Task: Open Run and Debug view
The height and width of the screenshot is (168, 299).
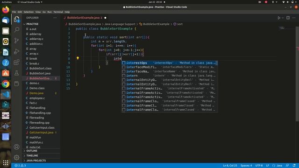Action: pyautogui.click(x=17, y=51)
